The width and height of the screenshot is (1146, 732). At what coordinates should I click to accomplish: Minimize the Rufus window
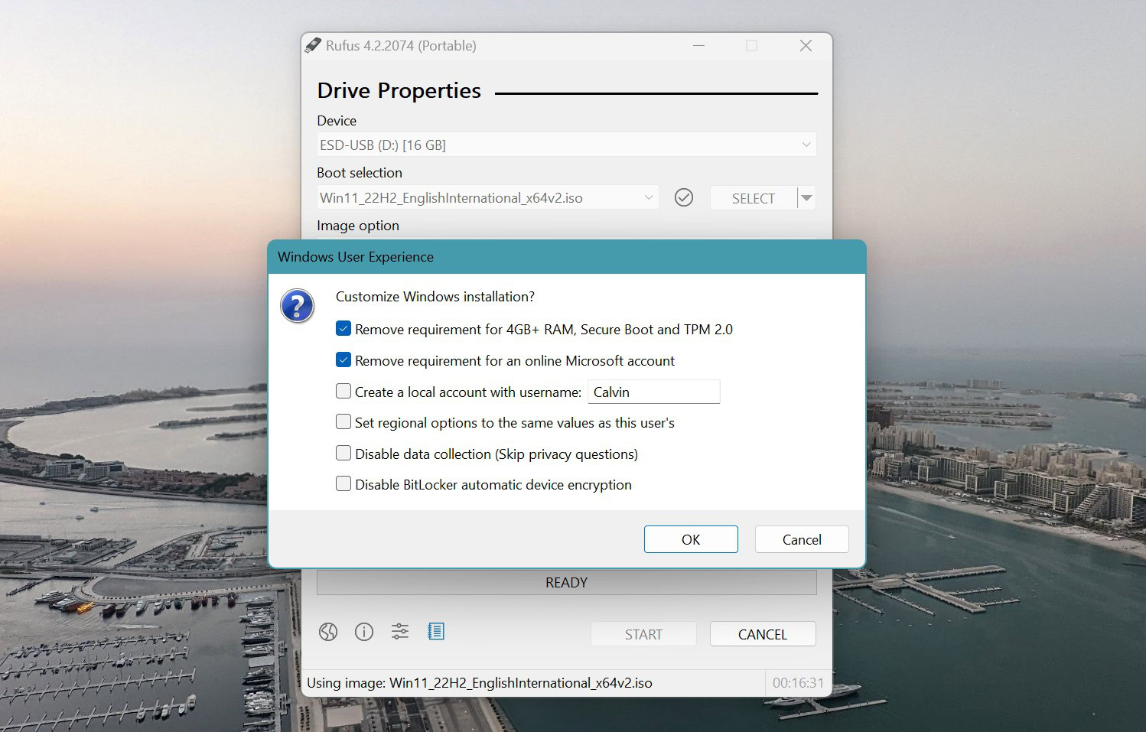[x=698, y=46]
